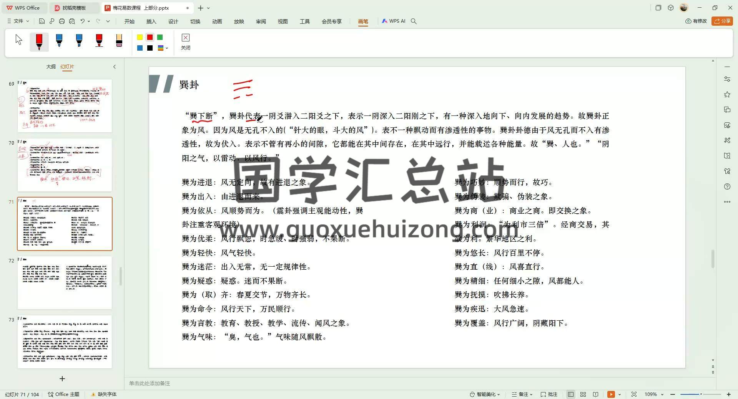Select slide 70 thumbnail

65,165
